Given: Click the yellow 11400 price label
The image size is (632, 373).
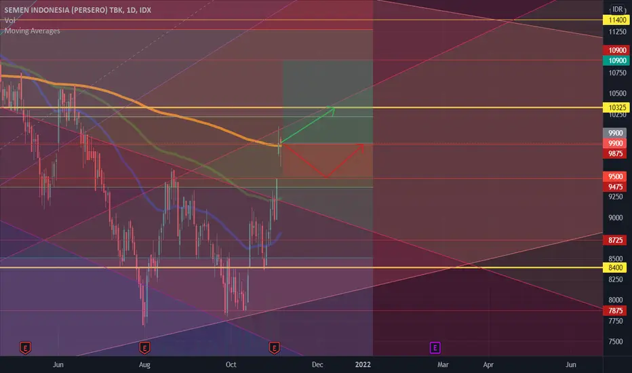Looking at the screenshot, I should click(x=617, y=20).
